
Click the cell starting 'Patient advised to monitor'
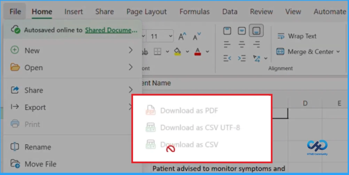coord(219,168)
